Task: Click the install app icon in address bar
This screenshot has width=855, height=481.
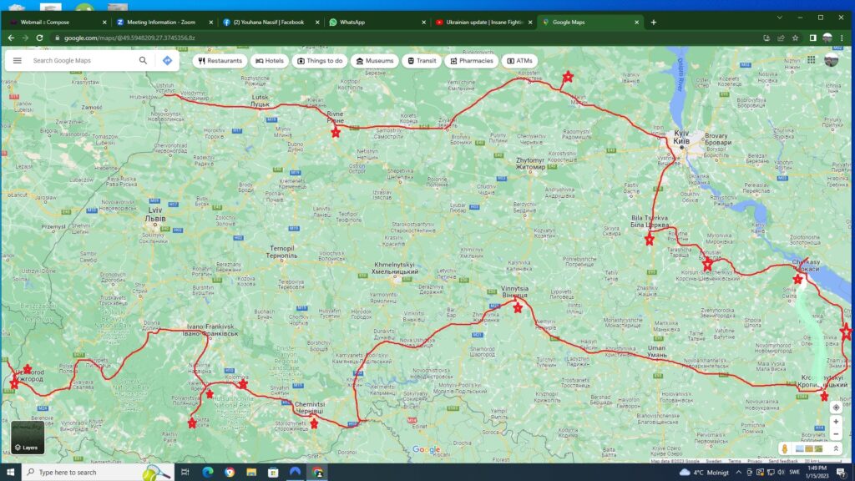Action: (766, 38)
